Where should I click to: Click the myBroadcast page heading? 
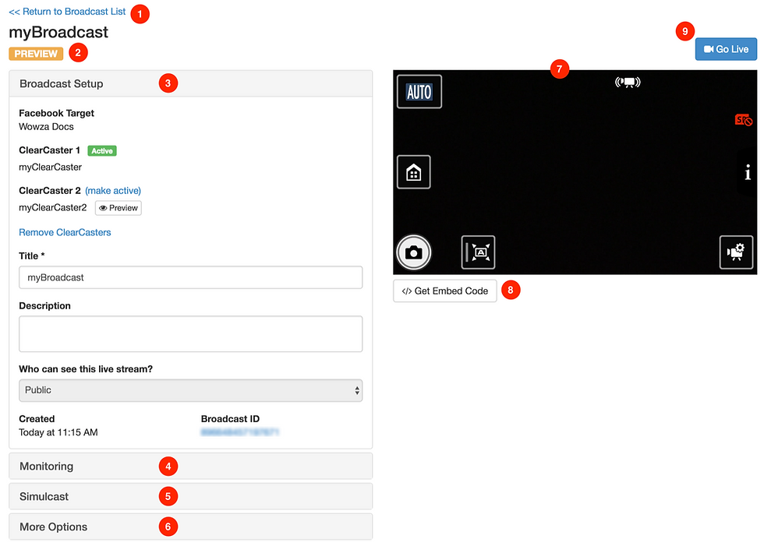(x=58, y=32)
